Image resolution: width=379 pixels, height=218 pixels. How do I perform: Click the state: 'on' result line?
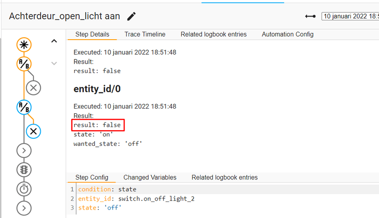point(93,134)
